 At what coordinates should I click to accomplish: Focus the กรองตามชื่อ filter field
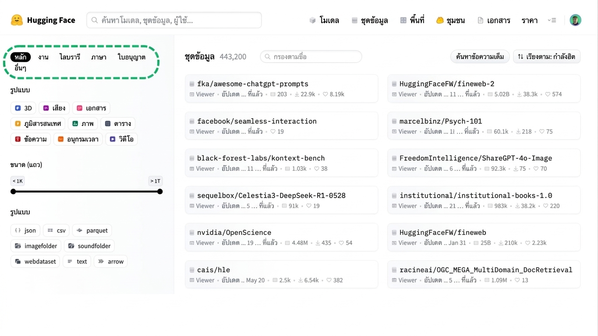311,56
